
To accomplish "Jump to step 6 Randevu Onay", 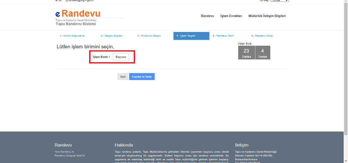I will [262, 36].
